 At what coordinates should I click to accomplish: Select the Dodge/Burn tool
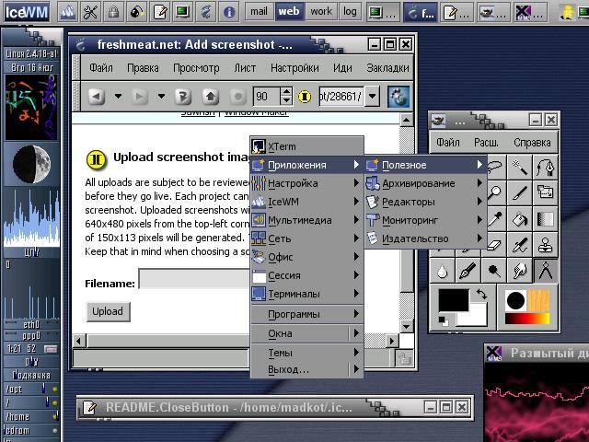pyautogui.click(x=493, y=271)
